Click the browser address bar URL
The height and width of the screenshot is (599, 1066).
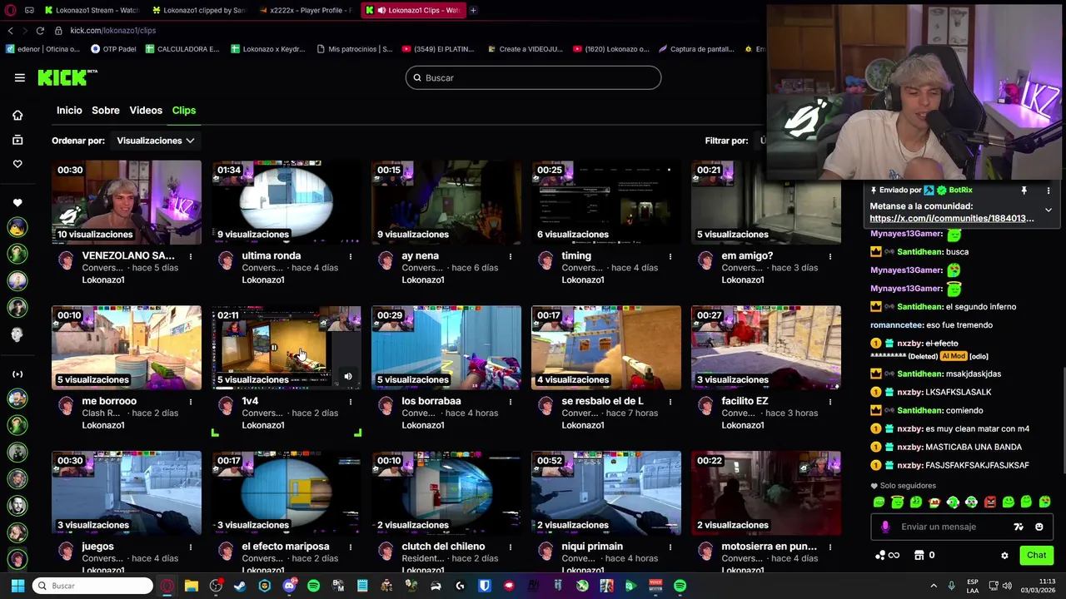(x=112, y=31)
